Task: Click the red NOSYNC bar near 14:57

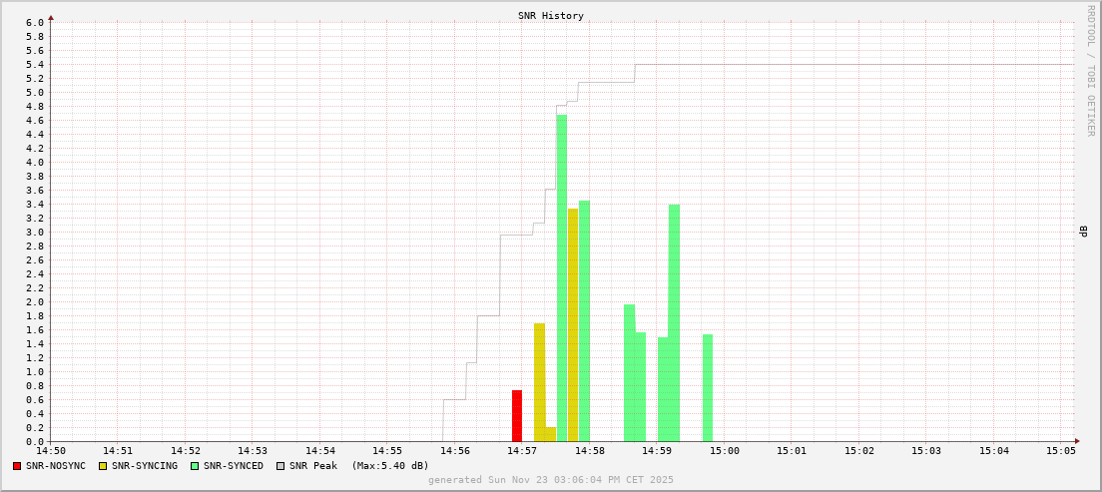Action: click(517, 416)
